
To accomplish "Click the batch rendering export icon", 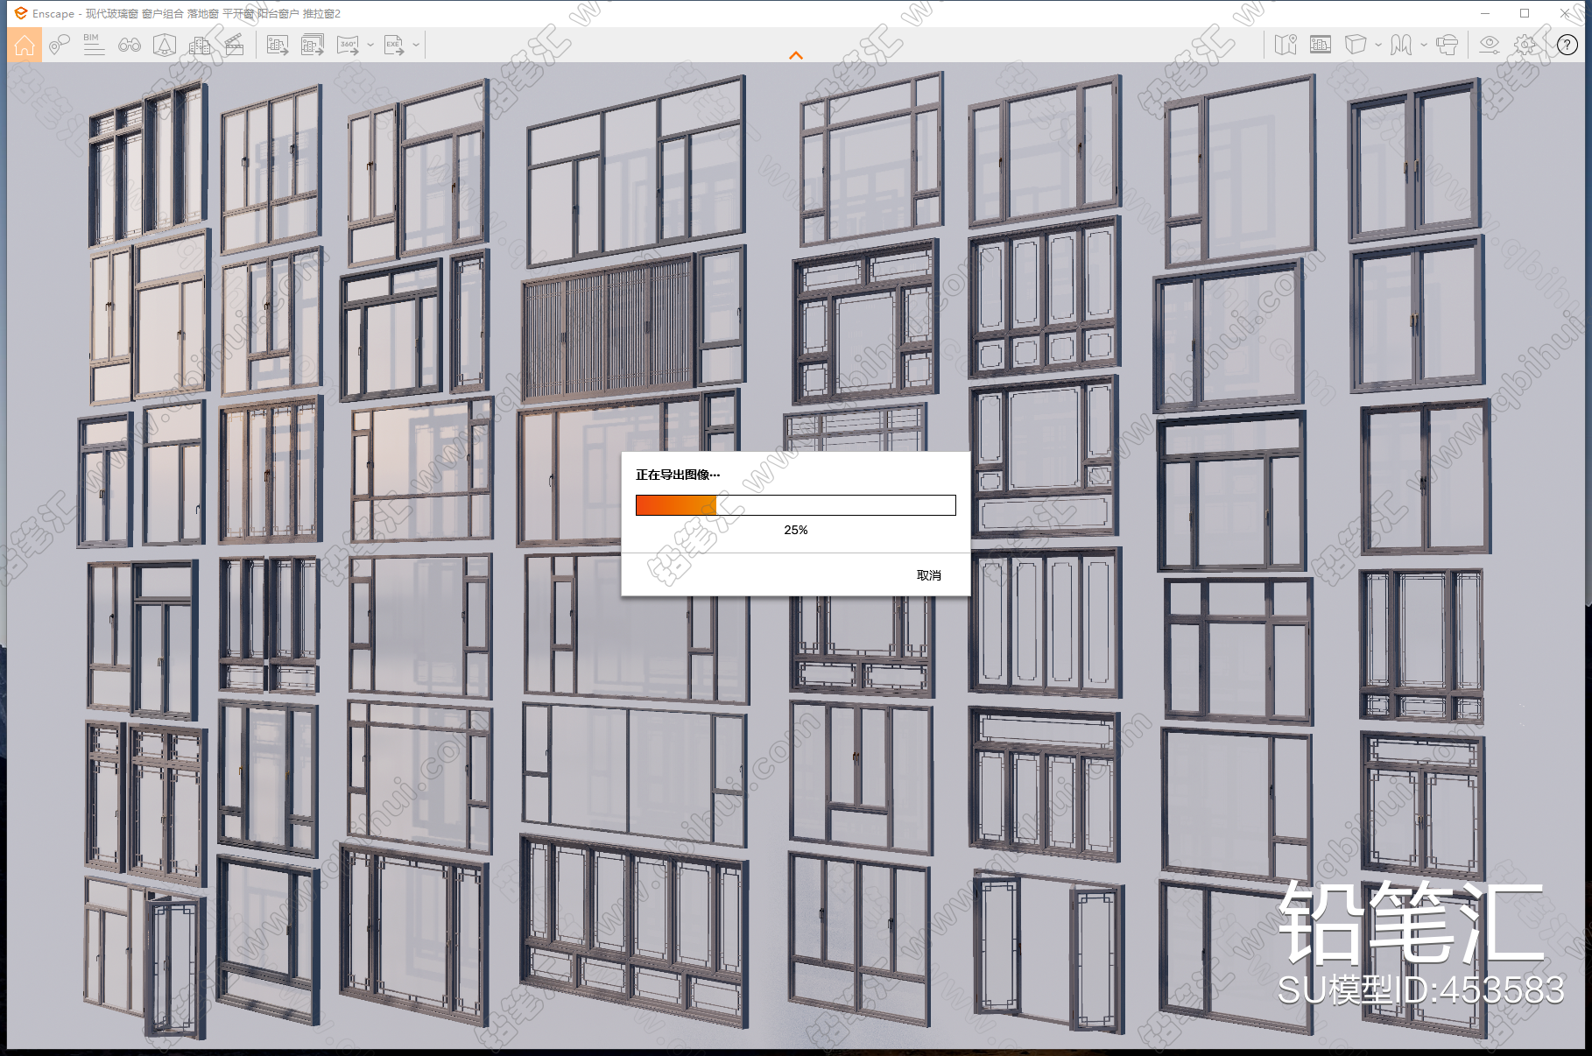I will point(313,46).
